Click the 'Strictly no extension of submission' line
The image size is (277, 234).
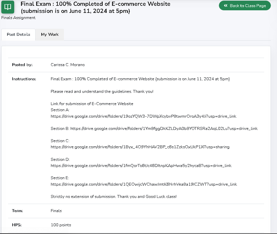pyautogui.click(x=113, y=197)
